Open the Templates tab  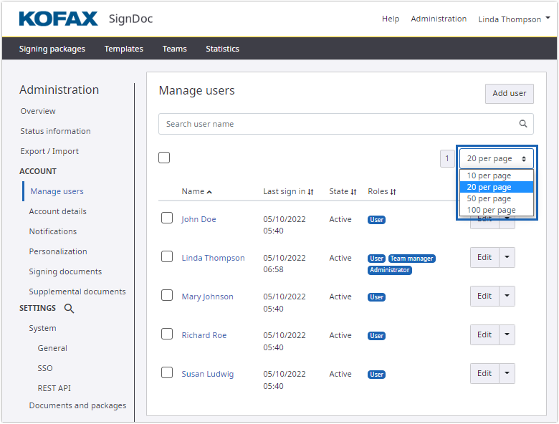[x=123, y=49]
